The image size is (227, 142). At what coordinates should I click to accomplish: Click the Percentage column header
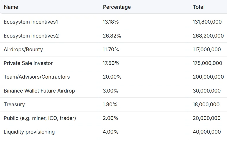[x=117, y=7]
